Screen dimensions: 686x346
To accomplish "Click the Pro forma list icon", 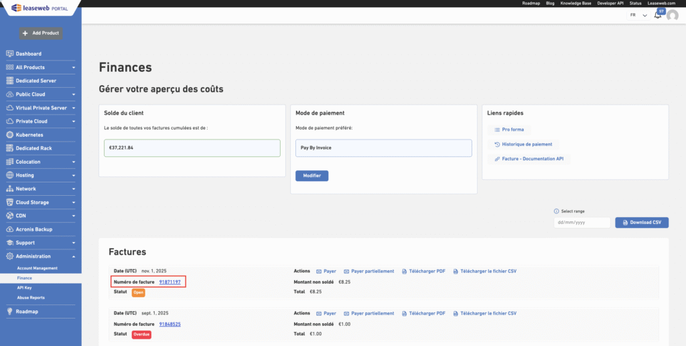I will 497,129.
